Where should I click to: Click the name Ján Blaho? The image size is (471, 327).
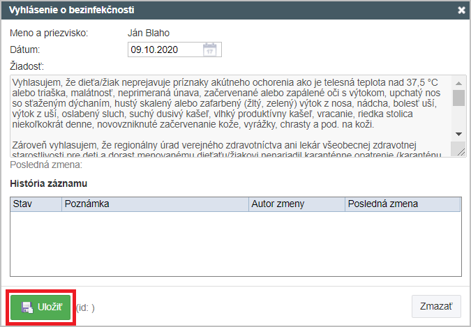tap(149, 33)
